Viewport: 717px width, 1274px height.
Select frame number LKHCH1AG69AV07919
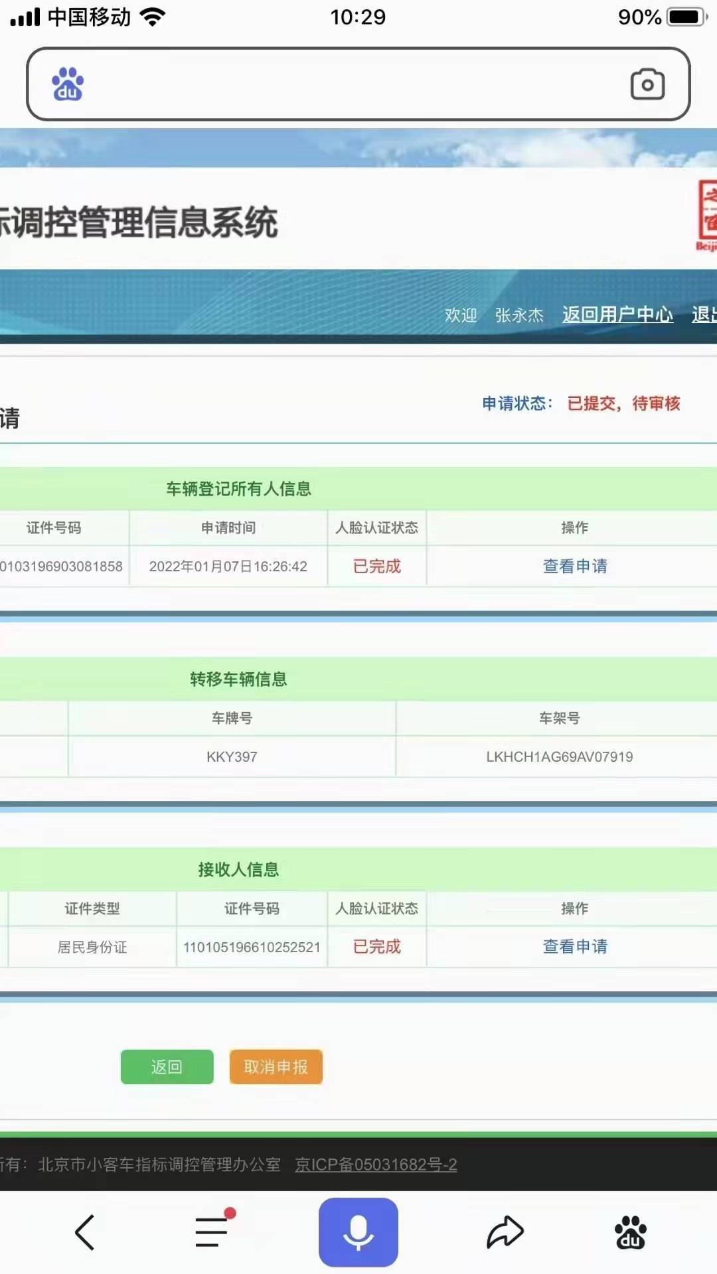point(560,756)
